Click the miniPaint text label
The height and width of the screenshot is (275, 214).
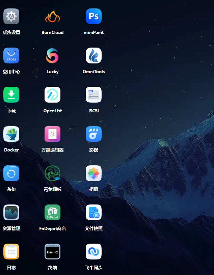(94, 32)
